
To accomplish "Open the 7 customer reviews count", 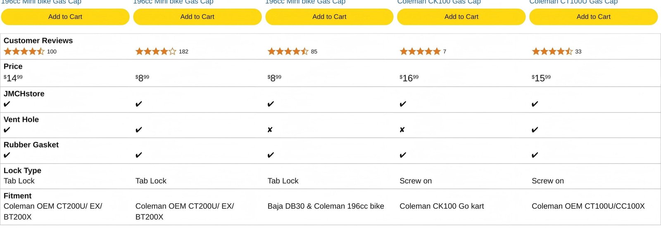I will tap(445, 52).
